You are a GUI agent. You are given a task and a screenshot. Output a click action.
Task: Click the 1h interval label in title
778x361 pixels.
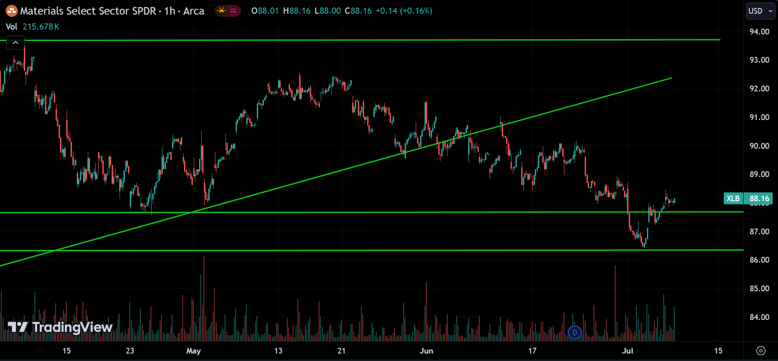pos(169,11)
